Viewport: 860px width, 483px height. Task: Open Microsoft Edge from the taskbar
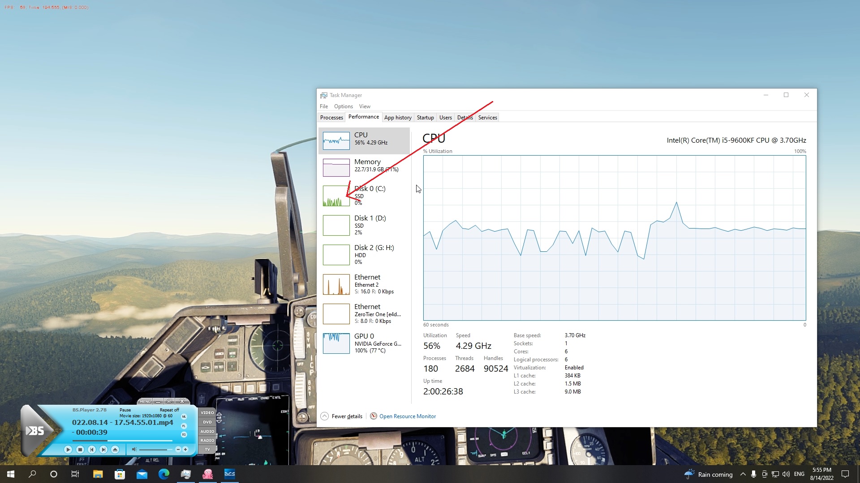(x=164, y=474)
